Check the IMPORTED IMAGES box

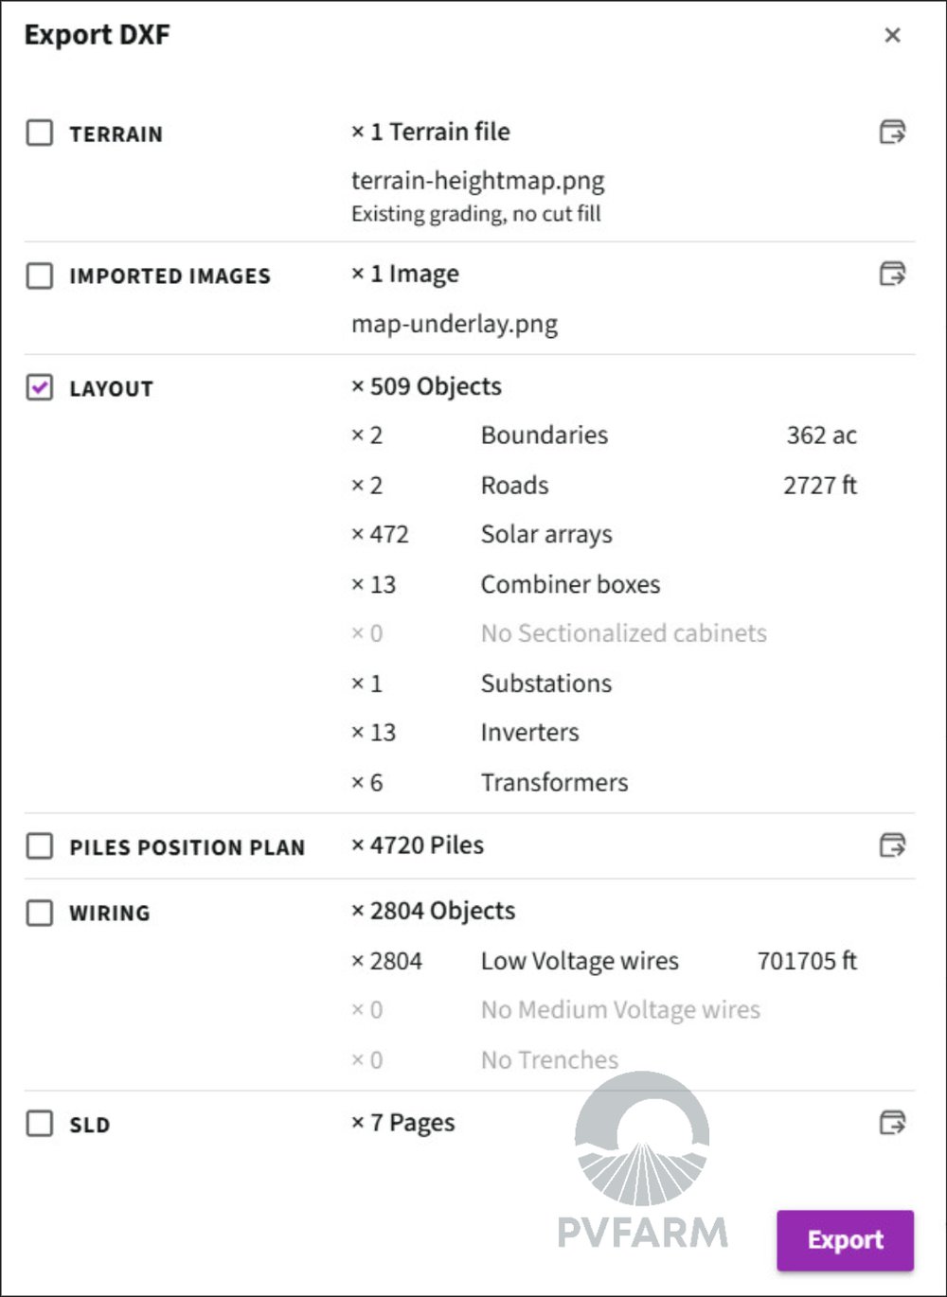[39, 276]
